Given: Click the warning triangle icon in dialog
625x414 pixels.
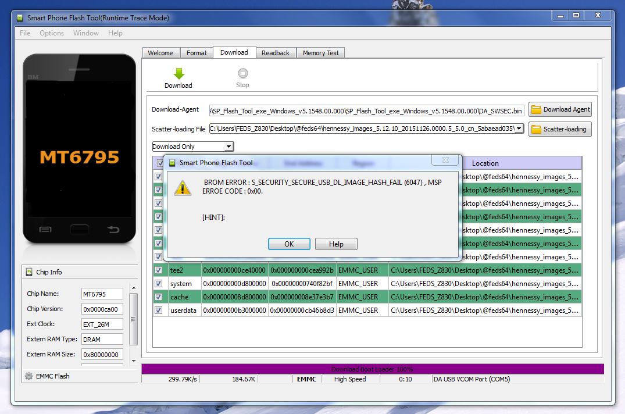Looking at the screenshot, I should tap(183, 188).
